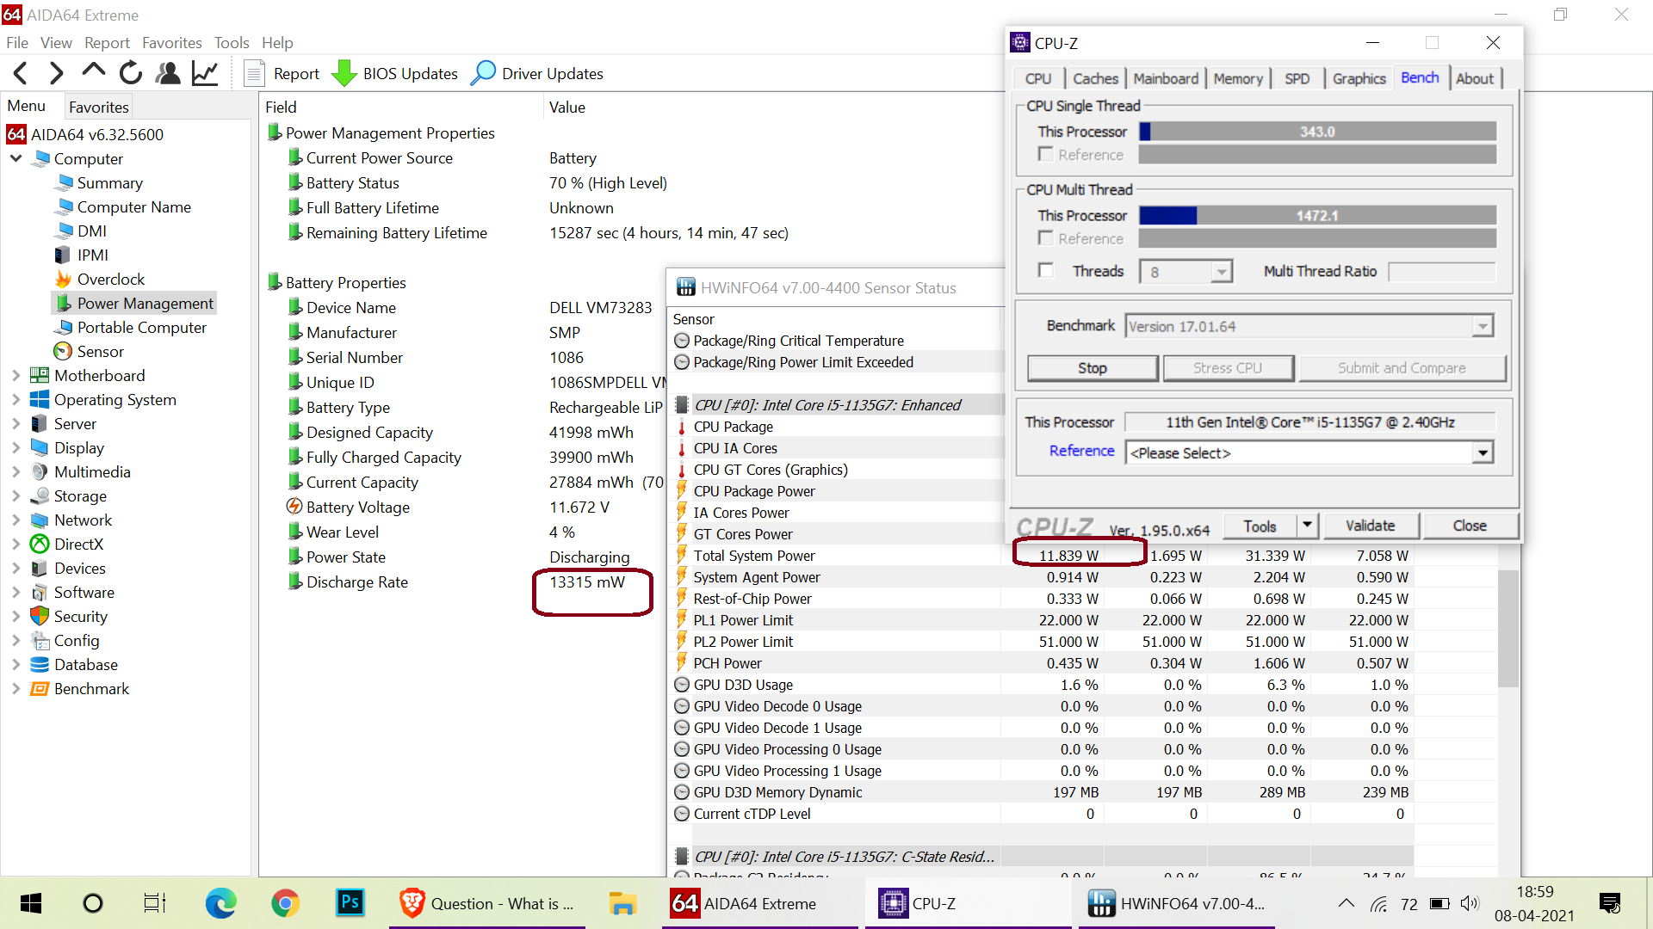This screenshot has width=1653, height=929.
Task: Open the Threads count dropdown
Action: click(x=1222, y=272)
